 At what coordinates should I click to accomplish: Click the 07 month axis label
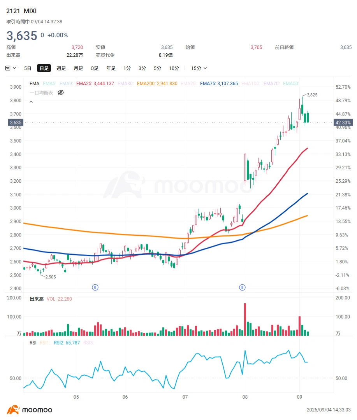pos(185,397)
